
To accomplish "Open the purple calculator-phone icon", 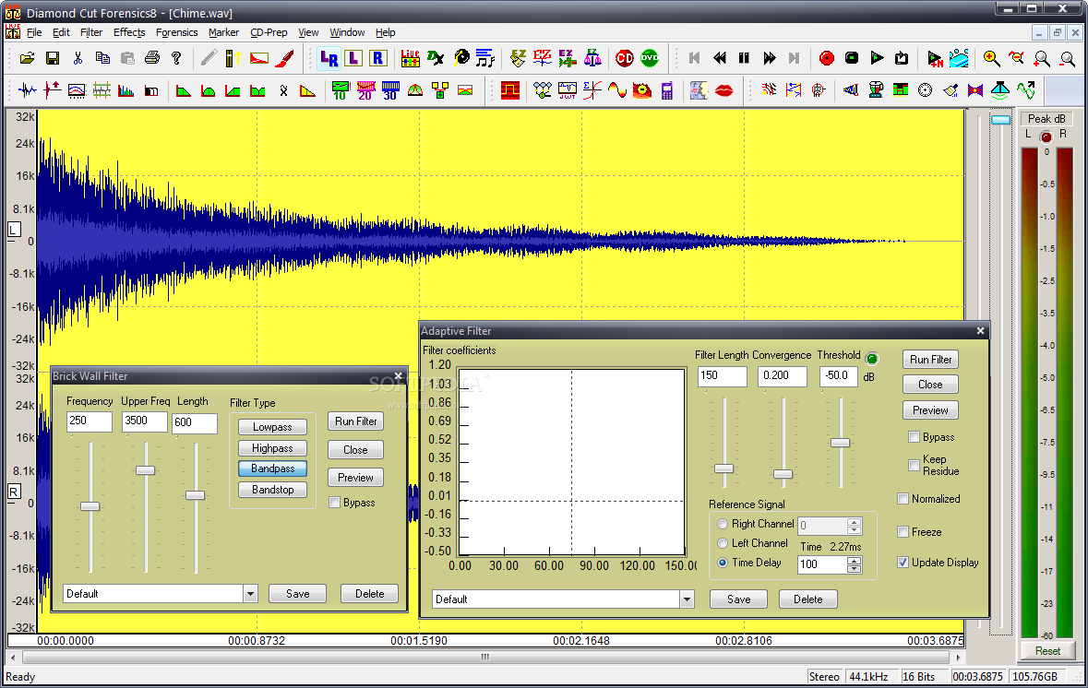I will point(667,90).
